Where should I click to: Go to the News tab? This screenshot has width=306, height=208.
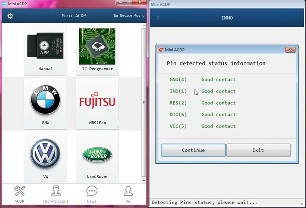click(92, 194)
